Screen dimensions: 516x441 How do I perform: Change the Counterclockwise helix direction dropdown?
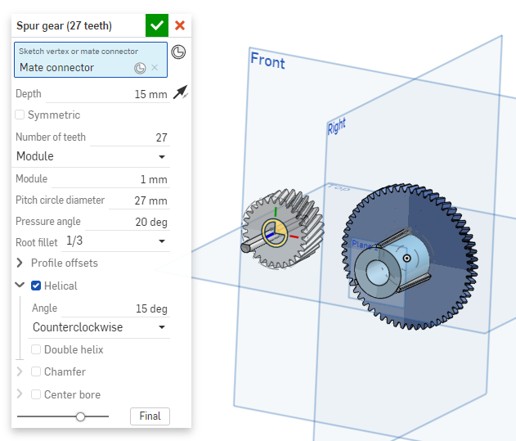pyautogui.click(x=98, y=327)
